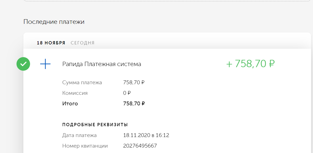
Task: Click the bold Итого label
Action: click(70, 104)
